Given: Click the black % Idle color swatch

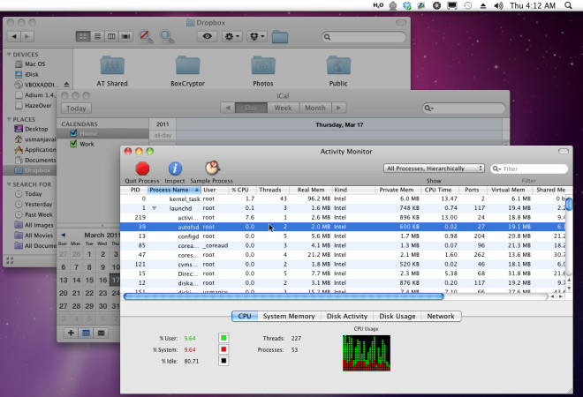Looking at the screenshot, I should pos(223,361).
